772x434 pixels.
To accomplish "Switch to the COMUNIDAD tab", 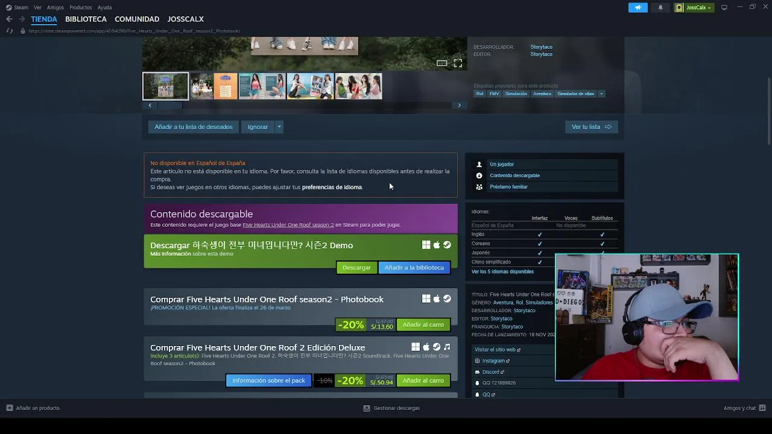I will pos(137,19).
